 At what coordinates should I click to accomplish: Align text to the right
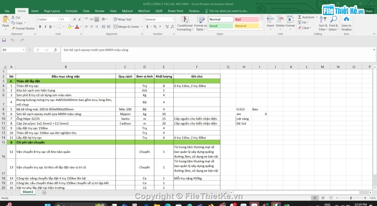point(97,27)
